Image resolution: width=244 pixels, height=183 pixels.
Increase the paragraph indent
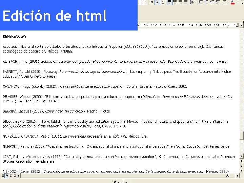218,2
